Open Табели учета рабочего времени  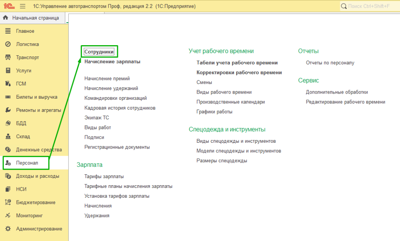tap(237, 63)
